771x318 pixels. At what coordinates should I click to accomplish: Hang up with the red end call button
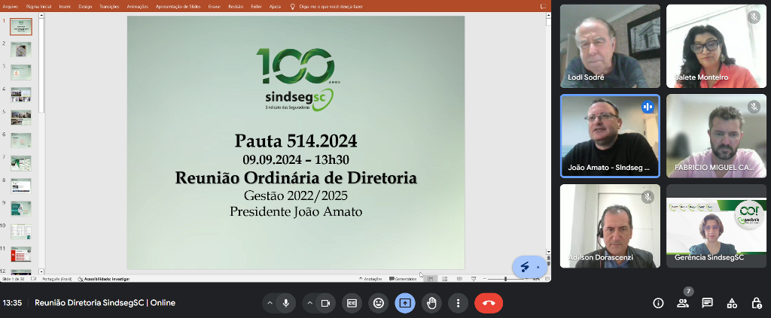(489, 303)
